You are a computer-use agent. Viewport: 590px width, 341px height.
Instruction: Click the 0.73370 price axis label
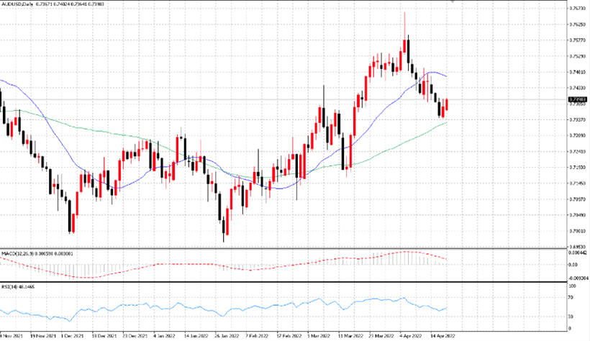tap(577, 119)
